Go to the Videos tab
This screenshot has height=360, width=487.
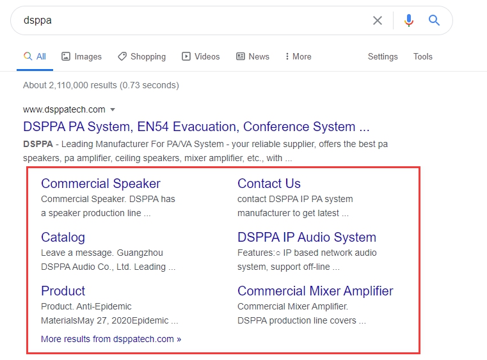(x=201, y=56)
